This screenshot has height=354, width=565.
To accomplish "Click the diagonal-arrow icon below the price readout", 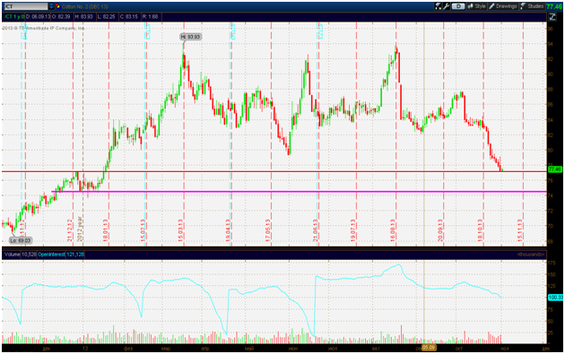I will click(552, 16).
